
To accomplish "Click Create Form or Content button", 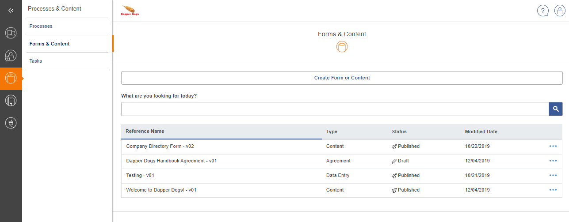I will pos(342,78).
